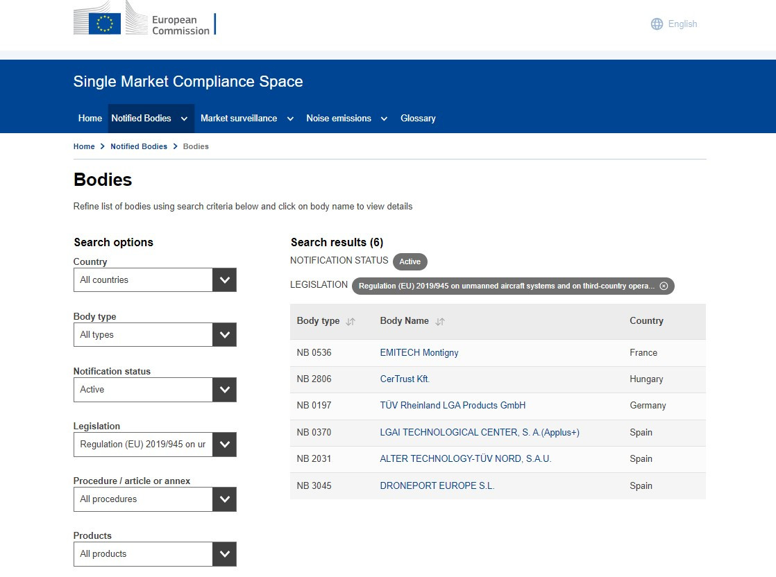
Task: Open LGAI TECHNOLOGICAL CENTER (Applus+) details
Action: click(480, 432)
